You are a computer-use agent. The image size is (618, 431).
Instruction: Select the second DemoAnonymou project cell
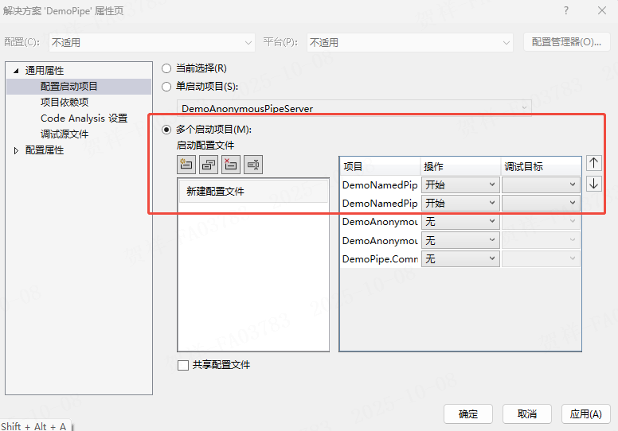[x=381, y=240]
